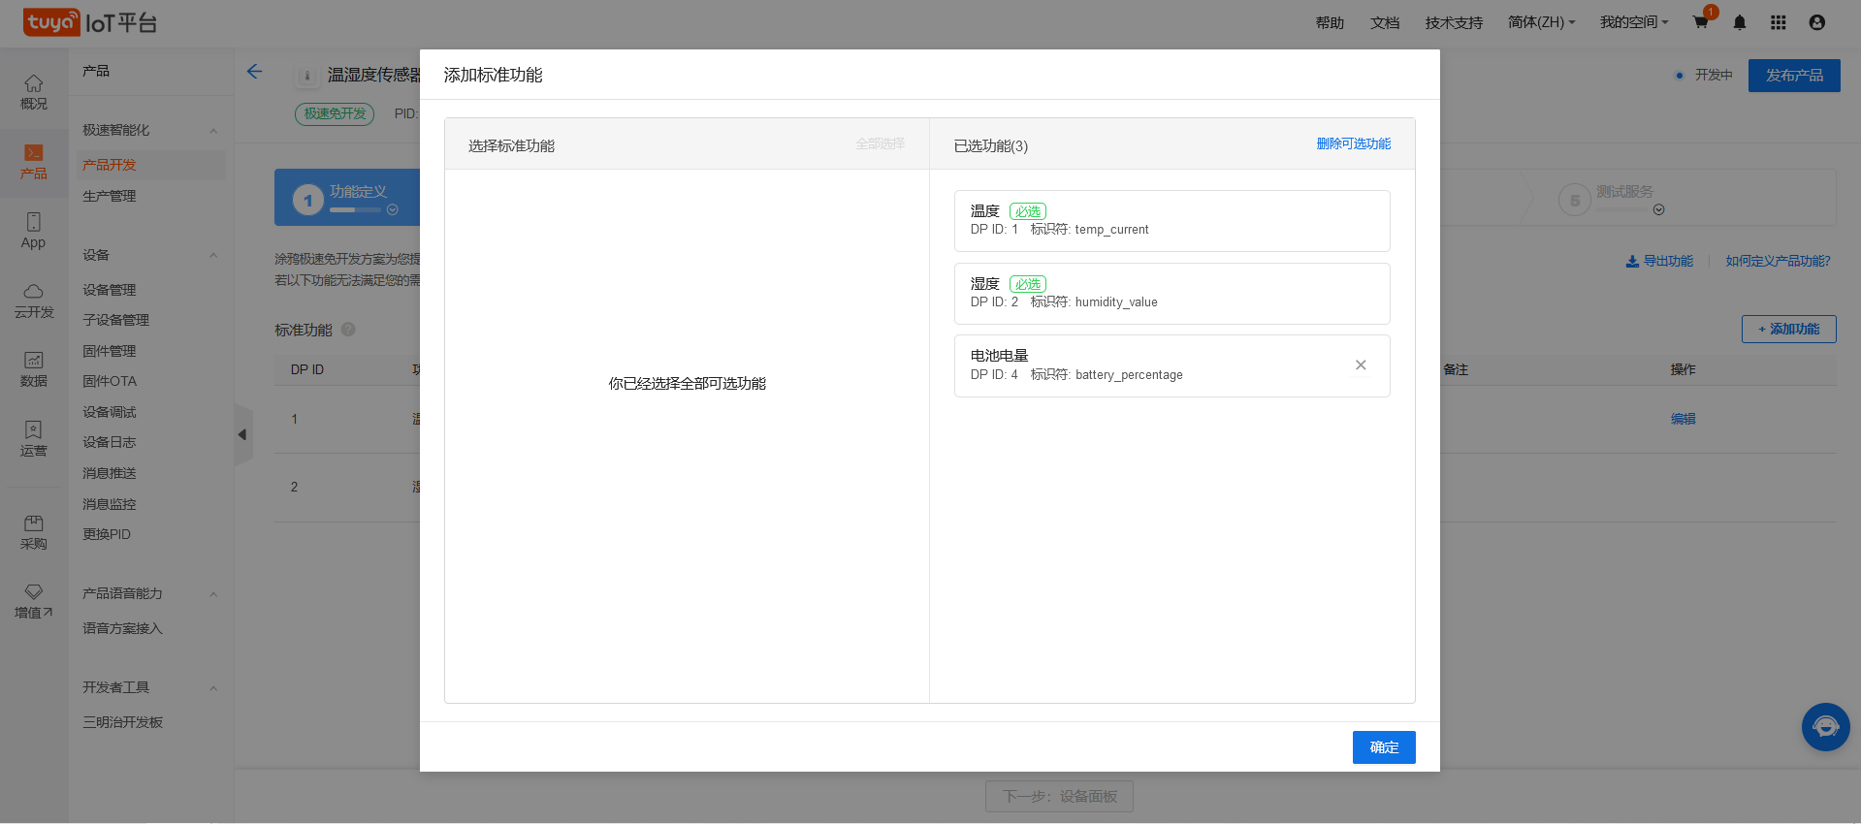Image resolution: width=1861 pixels, height=824 pixels.
Task: Open 固件OTA in the sidebar
Action: 110,381
